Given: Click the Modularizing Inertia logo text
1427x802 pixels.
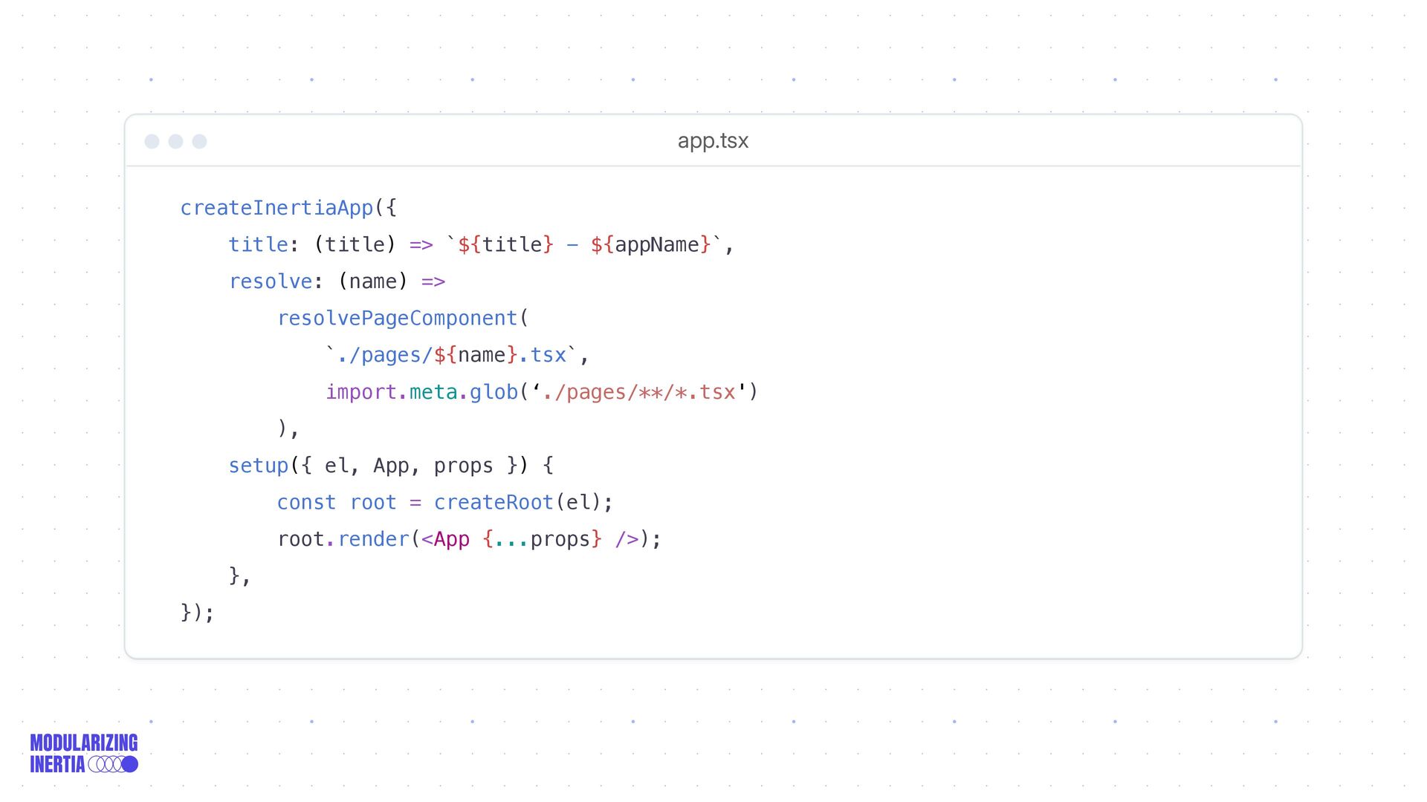Looking at the screenshot, I should point(83,743).
